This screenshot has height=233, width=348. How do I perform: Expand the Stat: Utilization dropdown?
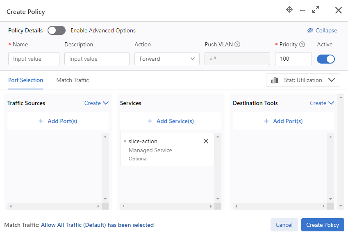[x=303, y=80]
